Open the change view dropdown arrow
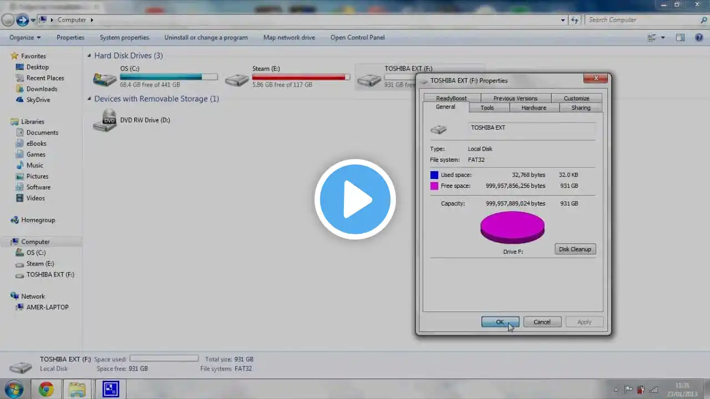The width and height of the screenshot is (710, 399). [663, 38]
